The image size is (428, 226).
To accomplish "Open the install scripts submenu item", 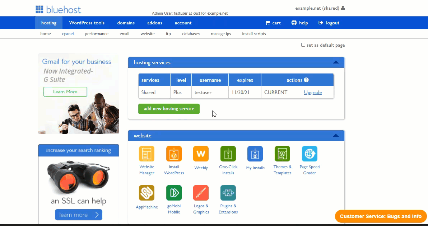I will [254, 34].
